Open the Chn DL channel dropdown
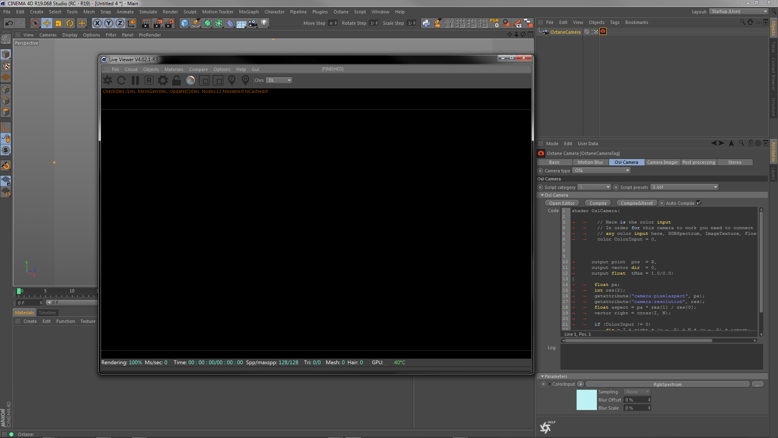Viewport: 778px width, 438px height. tap(279, 80)
